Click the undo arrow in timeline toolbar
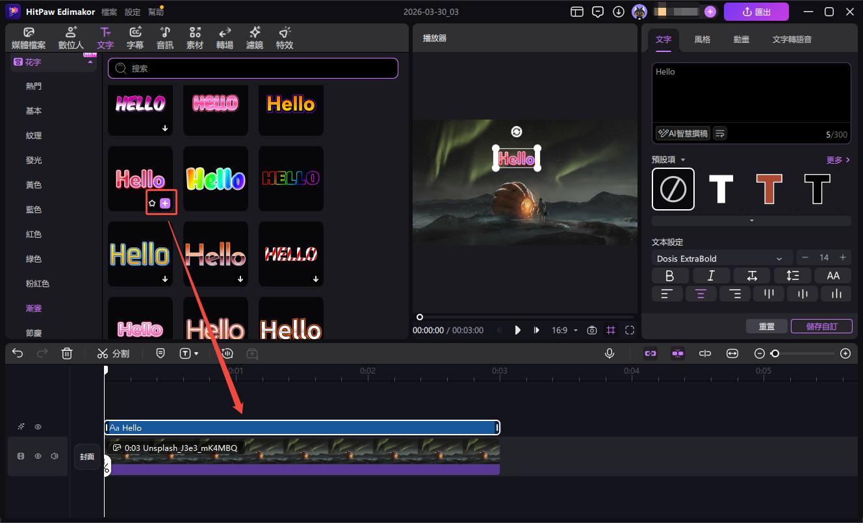 click(18, 353)
